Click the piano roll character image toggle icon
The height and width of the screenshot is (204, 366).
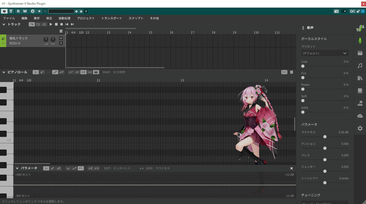pyautogui.click(x=284, y=72)
